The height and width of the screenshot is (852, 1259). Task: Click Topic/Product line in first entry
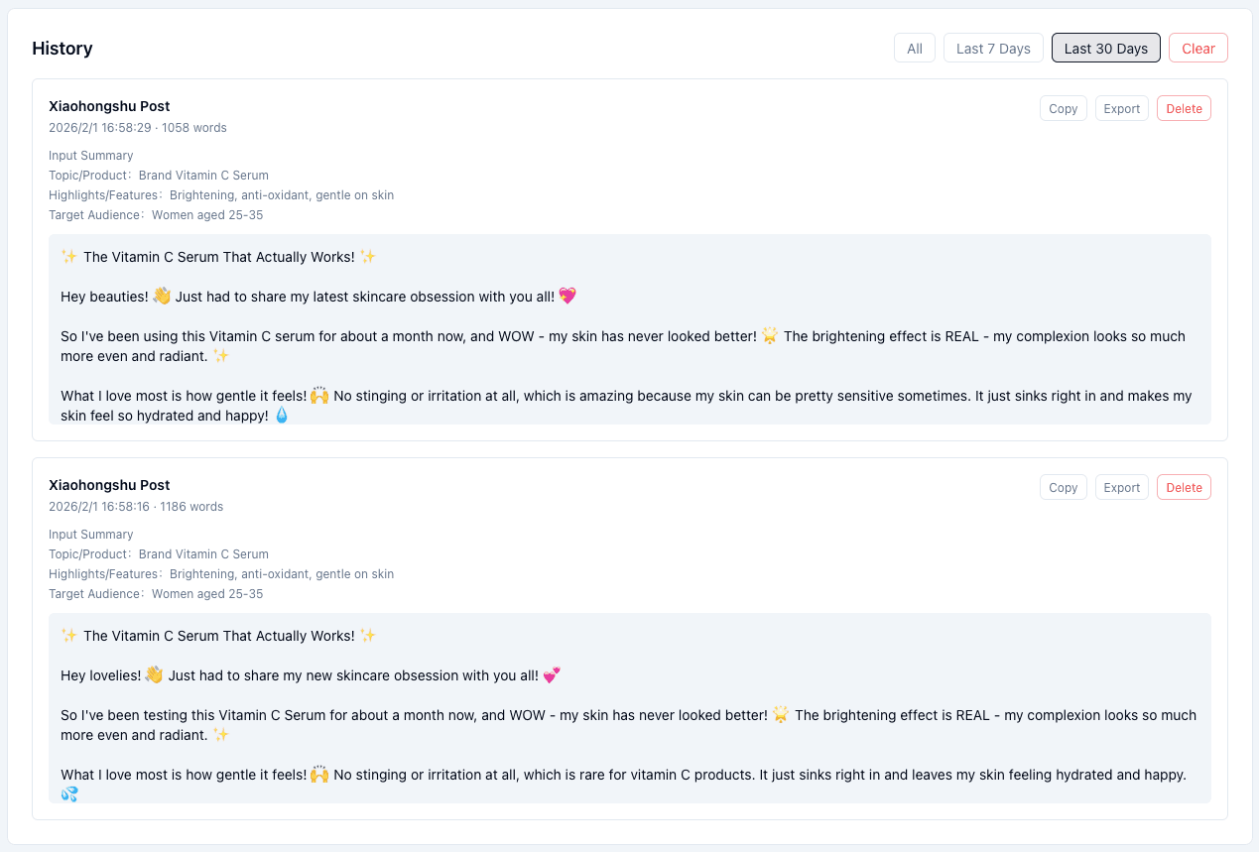159,176
